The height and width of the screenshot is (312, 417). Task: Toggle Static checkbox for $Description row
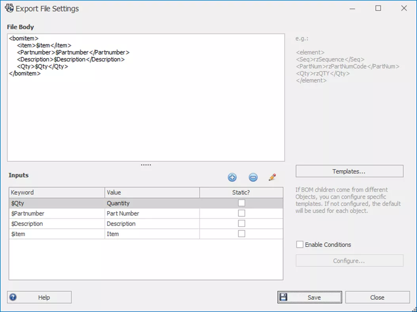tap(241, 224)
